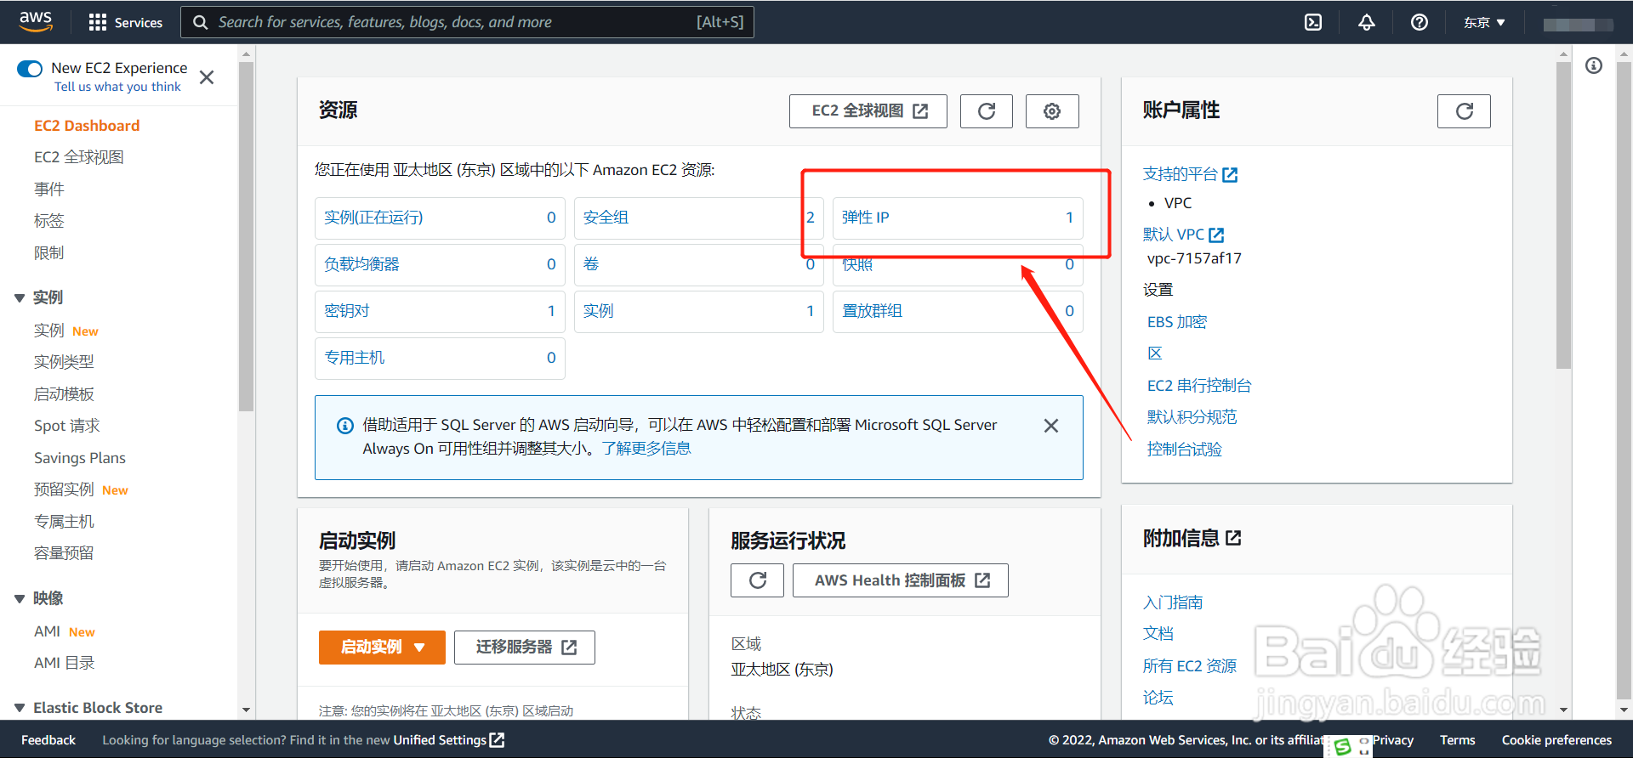Open external link icon next to 支持的平台
The image size is (1633, 758).
[x=1230, y=175]
